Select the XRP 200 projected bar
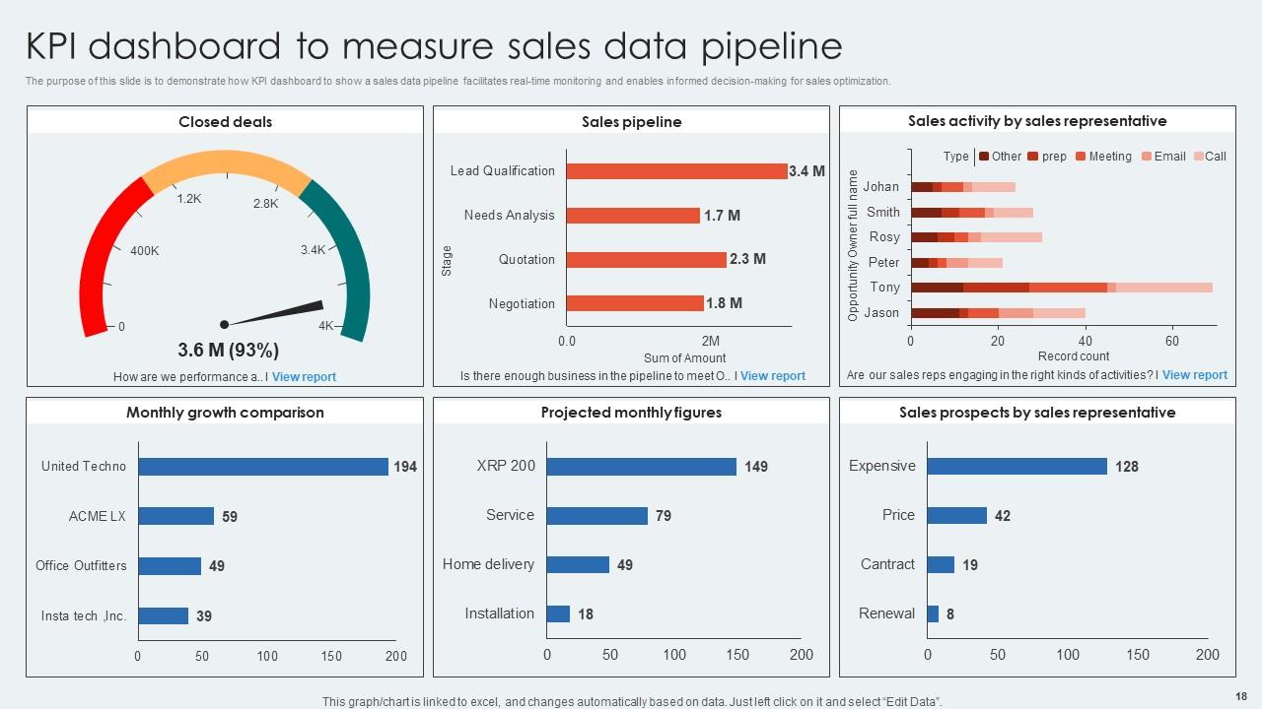This screenshot has height=709, width=1262. coord(641,467)
